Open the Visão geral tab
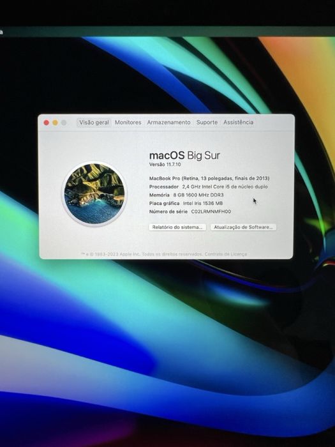The width and height of the screenshot is (335, 447). [x=94, y=123]
